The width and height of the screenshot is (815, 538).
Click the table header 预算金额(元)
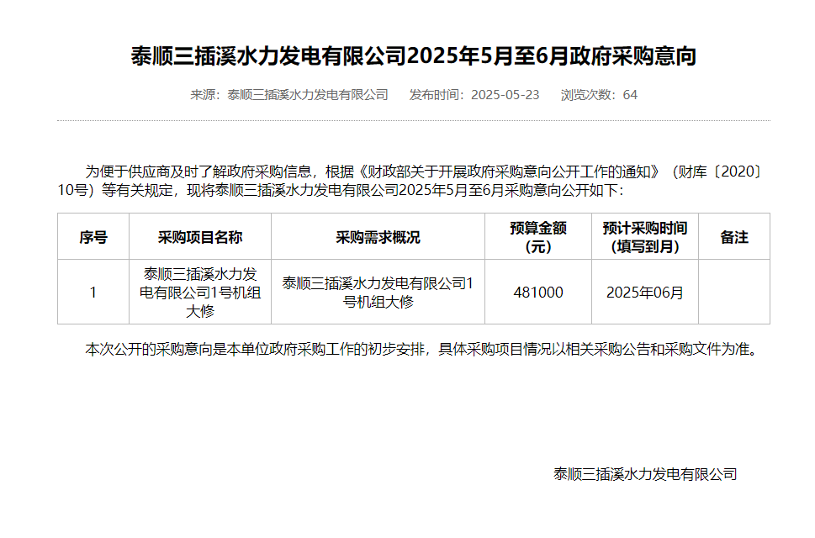pyautogui.click(x=538, y=237)
